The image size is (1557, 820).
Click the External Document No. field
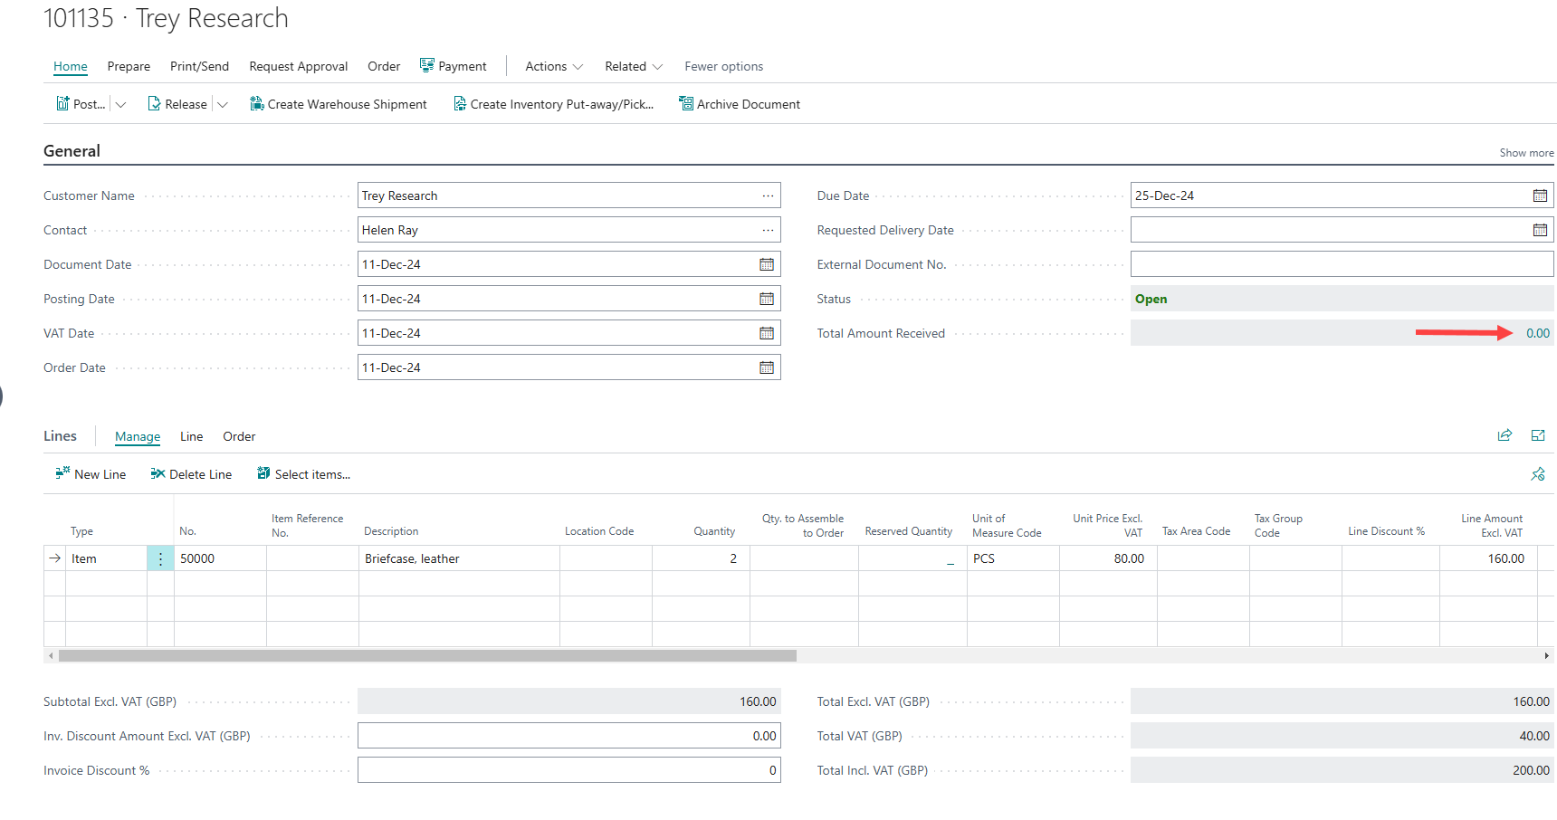point(1341,264)
